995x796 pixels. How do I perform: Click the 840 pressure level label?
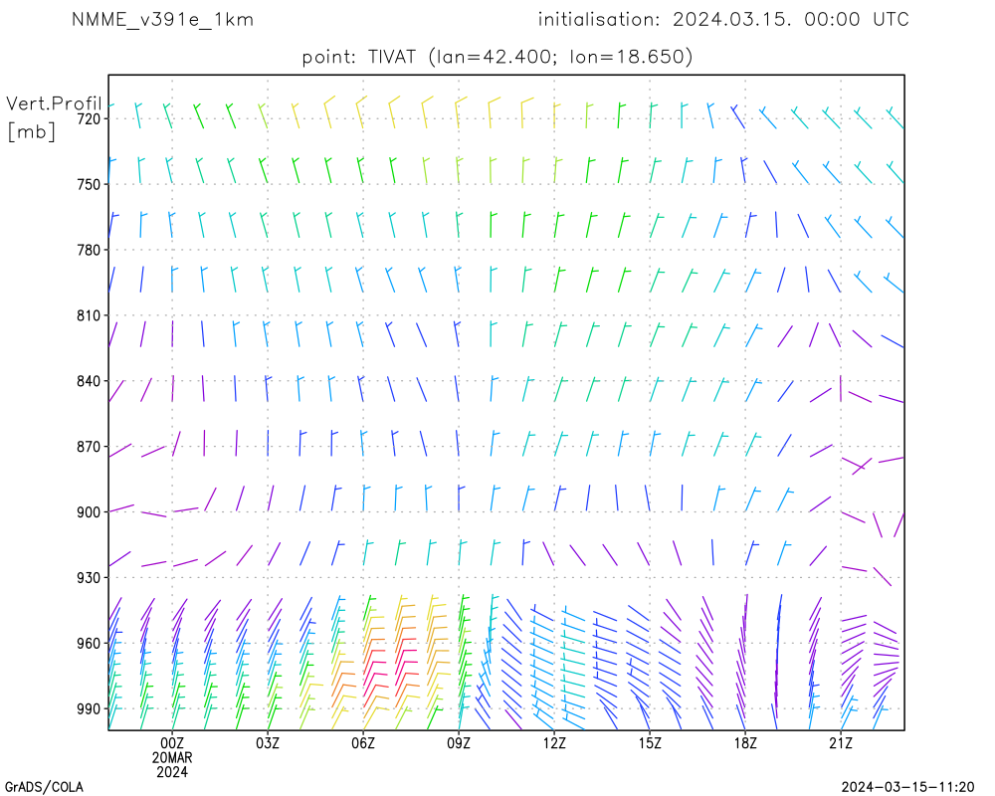(x=89, y=381)
